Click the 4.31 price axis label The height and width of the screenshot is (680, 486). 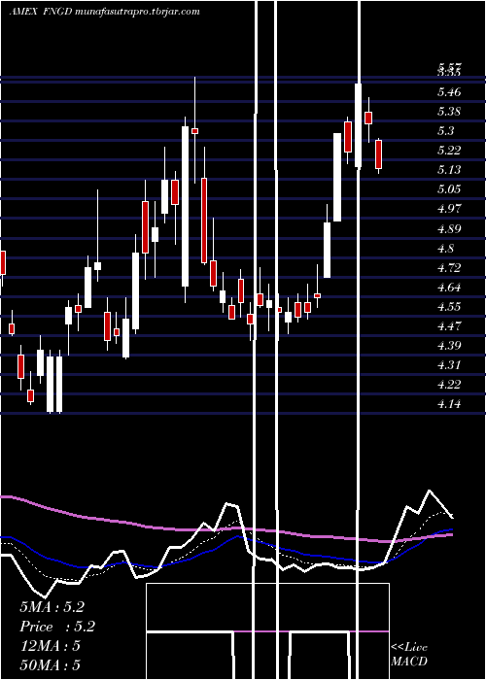[449, 365]
